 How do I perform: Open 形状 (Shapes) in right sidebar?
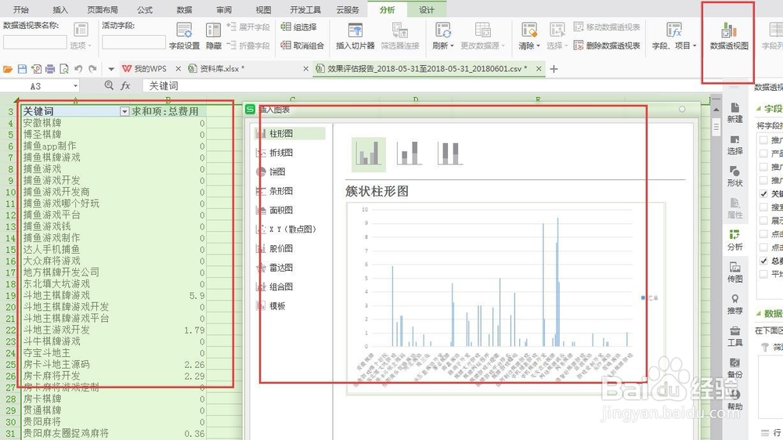click(735, 177)
